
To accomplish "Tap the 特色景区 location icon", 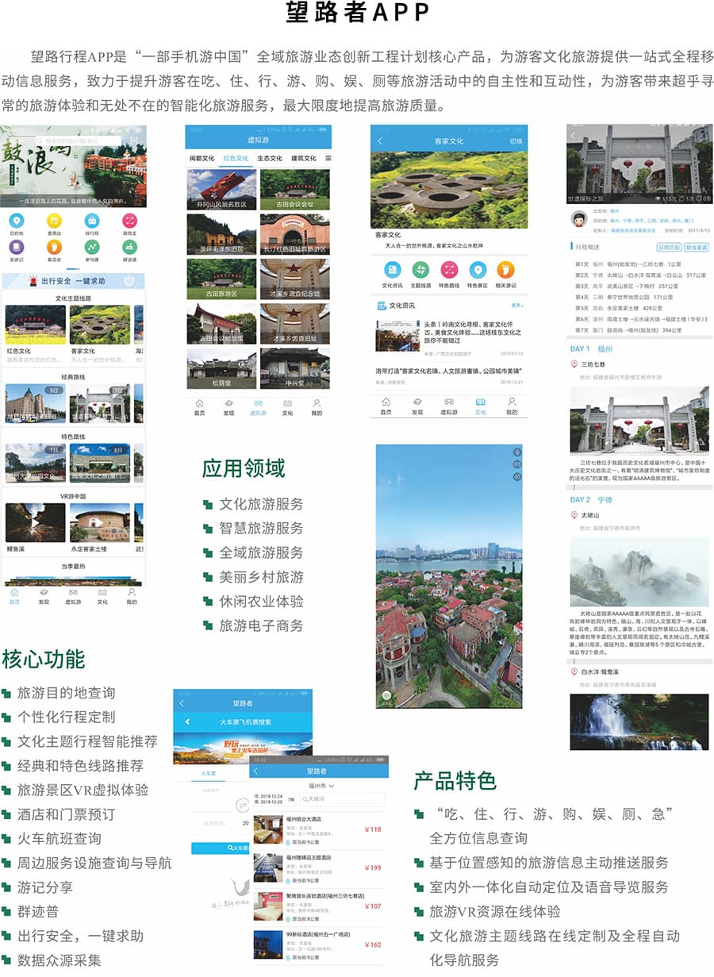I will coord(478,270).
